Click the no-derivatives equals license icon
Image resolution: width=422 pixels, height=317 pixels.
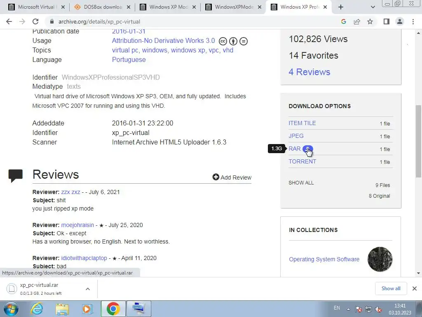[244, 41]
